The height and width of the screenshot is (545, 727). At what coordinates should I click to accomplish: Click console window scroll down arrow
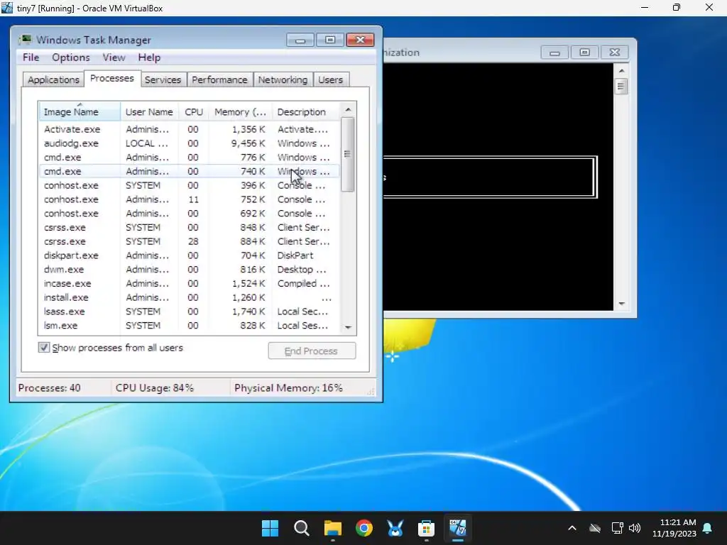621,304
